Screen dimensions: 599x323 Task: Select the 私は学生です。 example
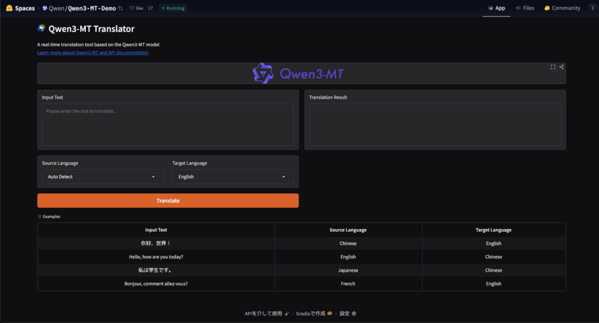(x=156, y=270)
